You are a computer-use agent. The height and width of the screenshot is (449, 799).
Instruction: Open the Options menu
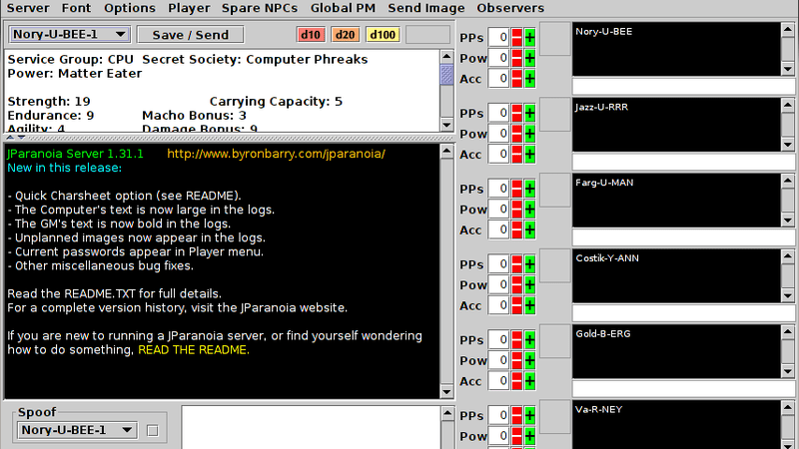(130, 8)
